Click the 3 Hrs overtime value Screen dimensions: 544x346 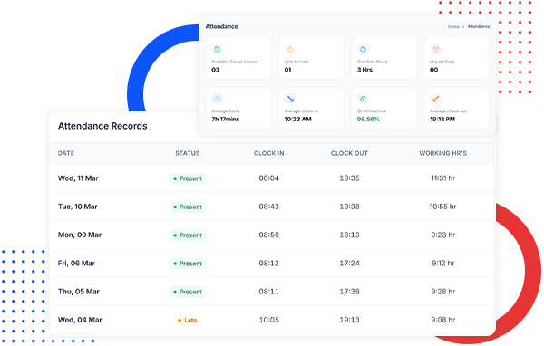(x=364, y=70)
